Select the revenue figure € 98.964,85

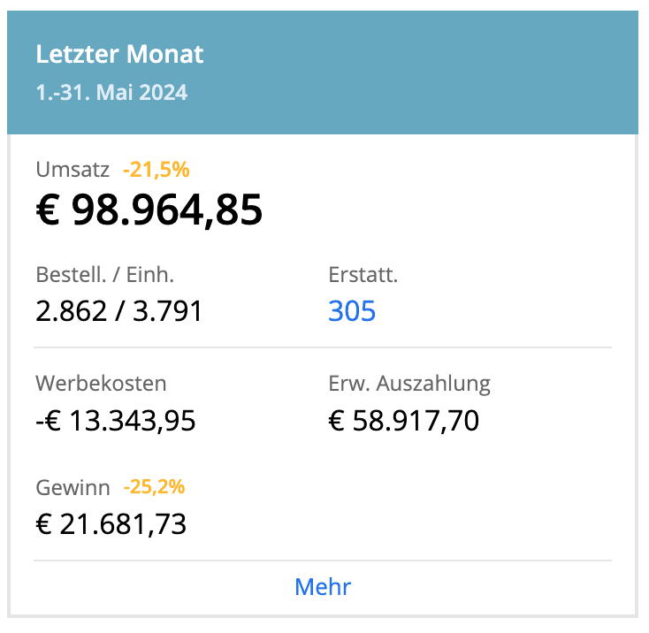149,210
